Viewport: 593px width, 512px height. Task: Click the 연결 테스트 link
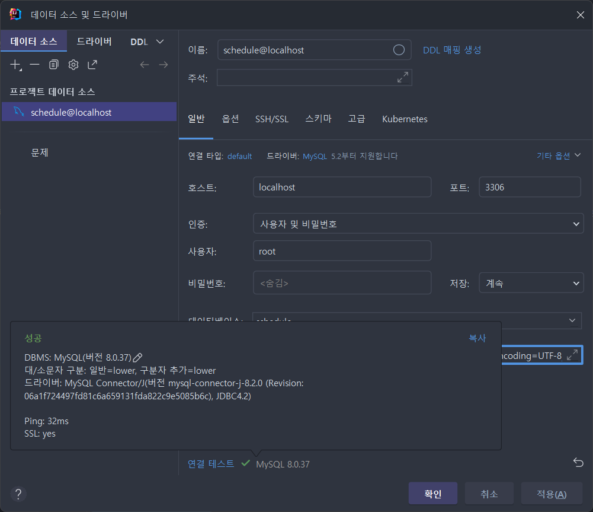(211, 464)
